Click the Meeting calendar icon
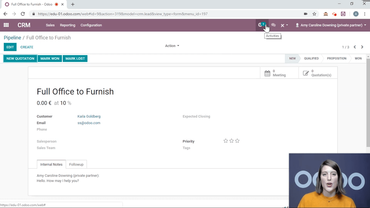The image size is (370, 208). tap(267, 73)
